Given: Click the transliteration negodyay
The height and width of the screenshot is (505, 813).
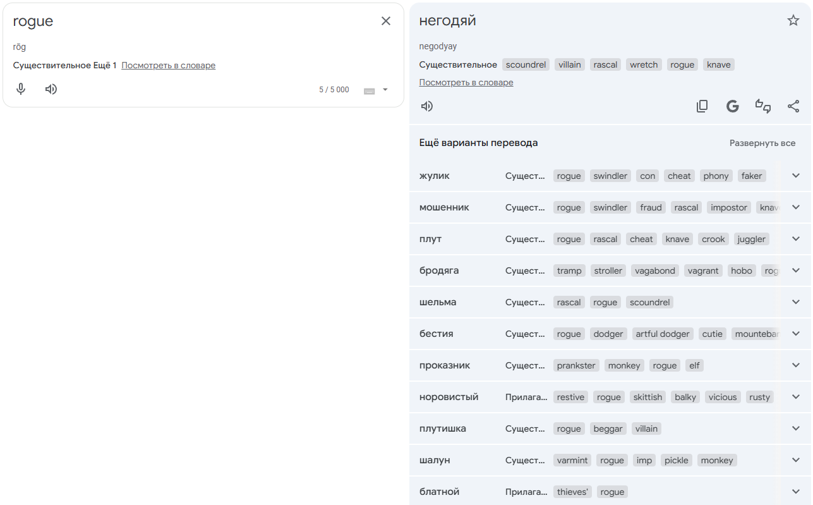Looking at the screenshot, I should (x=438, y=46).
